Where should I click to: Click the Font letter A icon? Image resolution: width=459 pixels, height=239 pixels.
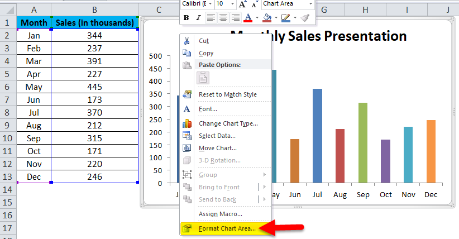click(187, 109)
